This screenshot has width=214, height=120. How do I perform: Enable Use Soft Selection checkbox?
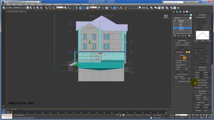coord(195,17)
